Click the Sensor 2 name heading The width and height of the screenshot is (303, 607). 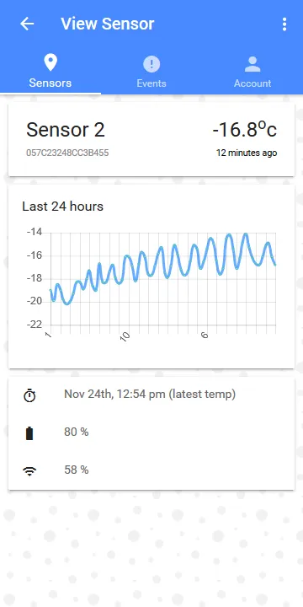point(66,130)
